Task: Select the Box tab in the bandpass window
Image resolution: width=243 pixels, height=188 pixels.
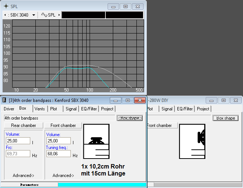Action: [22, 108]
